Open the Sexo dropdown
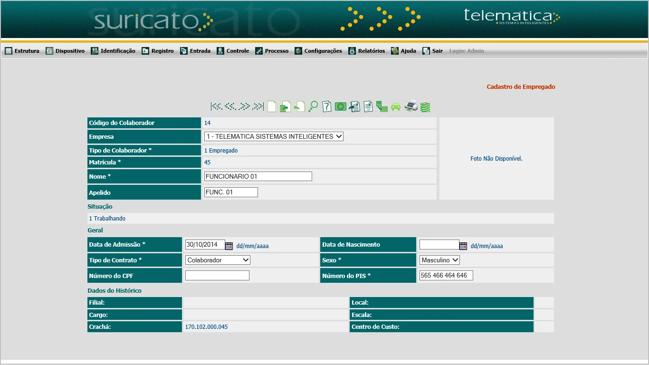This screenshot has height=365, width=649. coord(439,260)
